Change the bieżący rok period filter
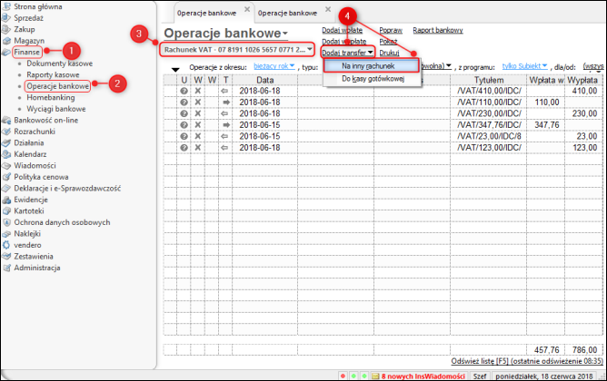 tap(274, 66)
